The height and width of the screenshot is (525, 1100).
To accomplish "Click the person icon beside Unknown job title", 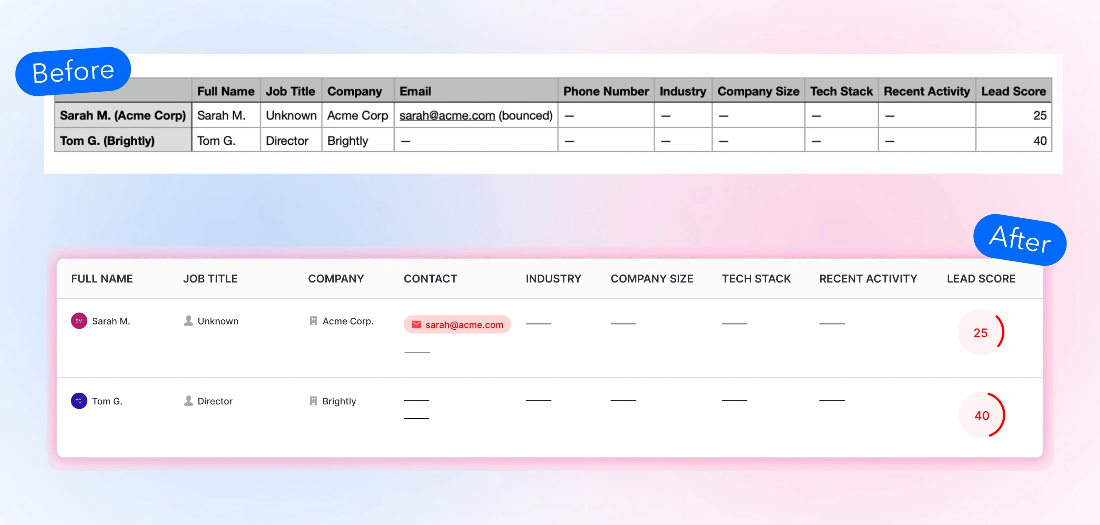I will pos(188,321).
